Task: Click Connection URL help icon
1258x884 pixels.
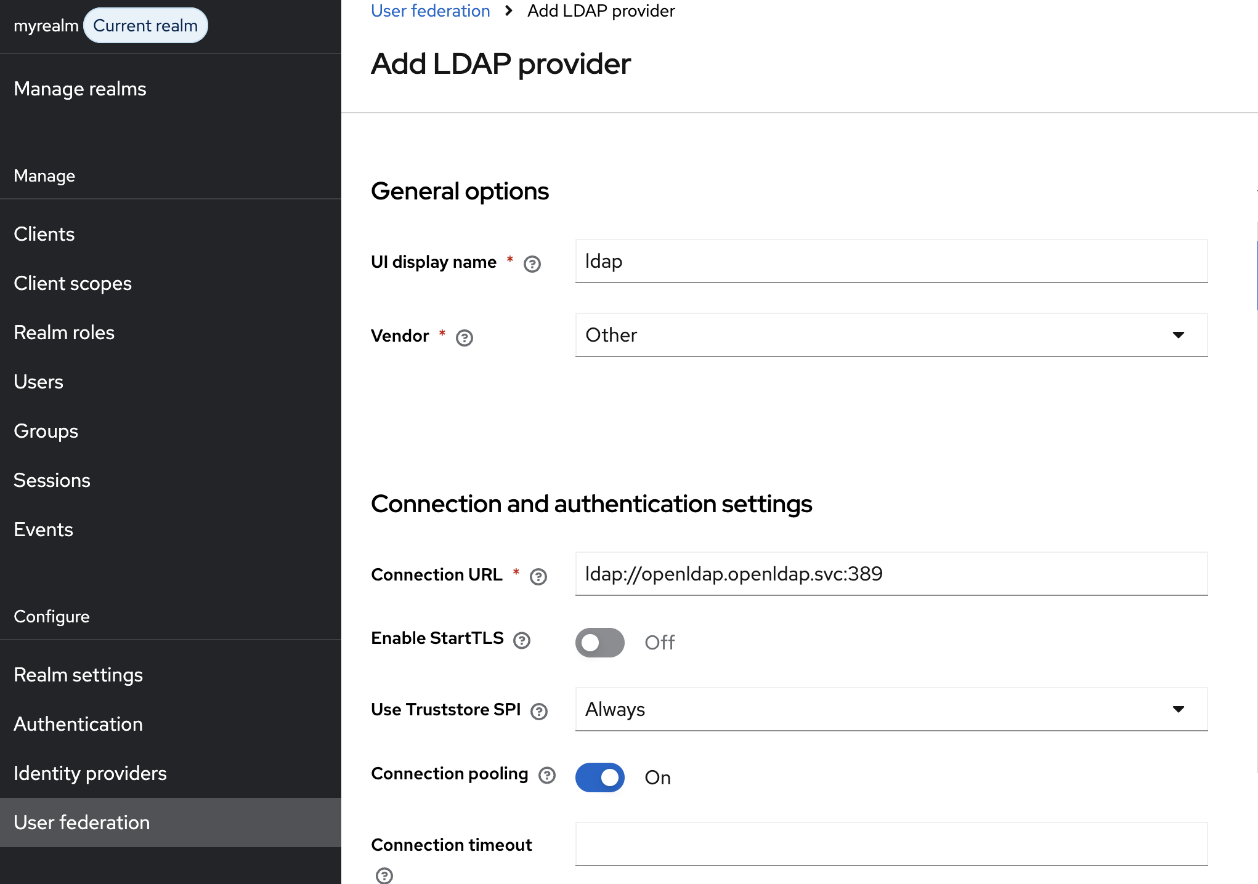Action: tap(538, 577)
